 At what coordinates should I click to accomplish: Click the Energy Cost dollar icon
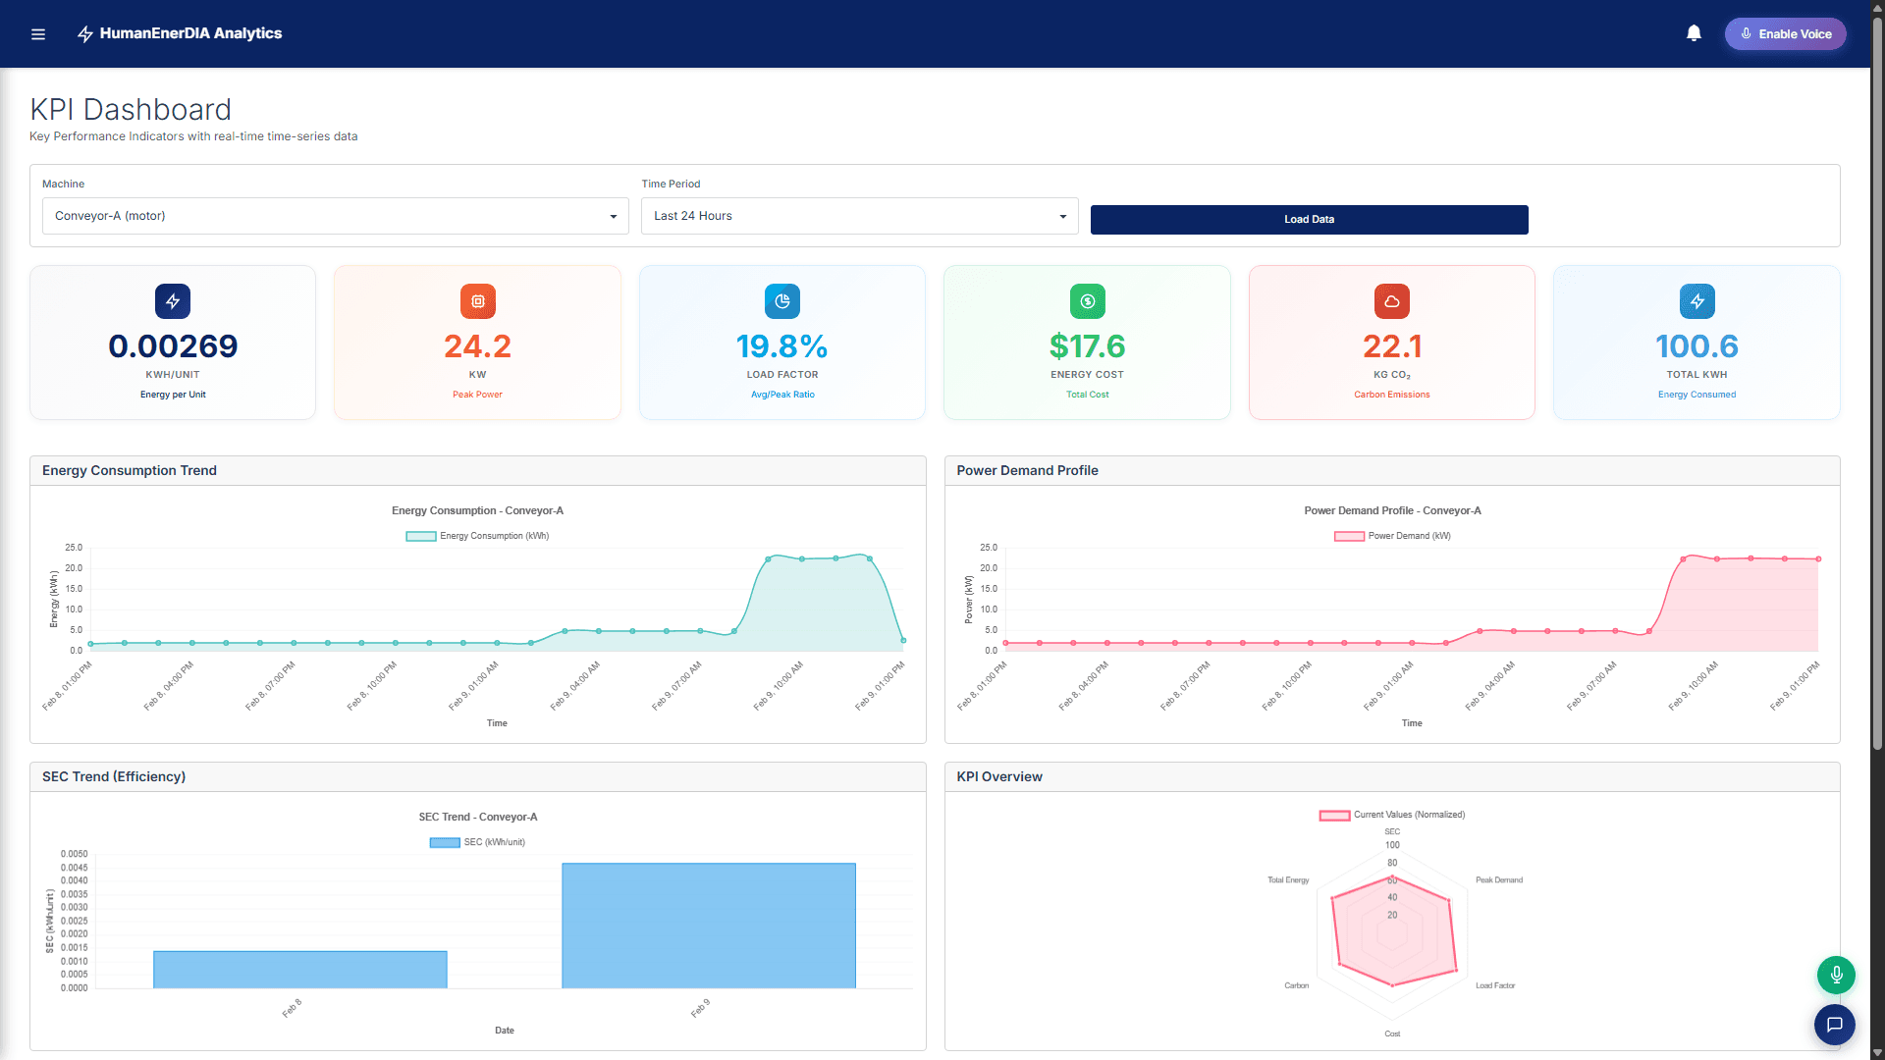coord(1087,301)
